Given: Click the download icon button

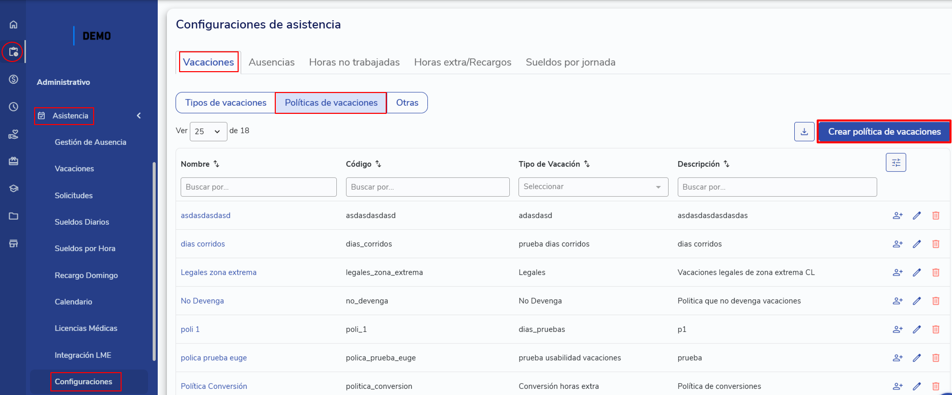Looking at the screenshot, I should tap(804, 132).
